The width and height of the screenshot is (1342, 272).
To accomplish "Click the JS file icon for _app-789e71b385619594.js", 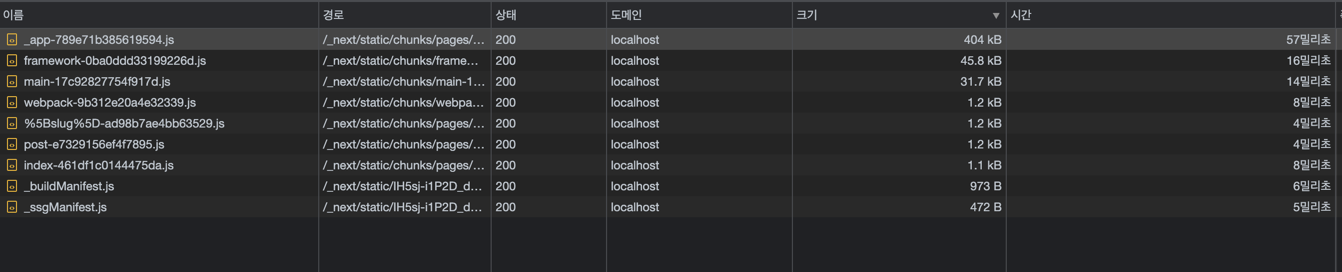I will point(11,39).
